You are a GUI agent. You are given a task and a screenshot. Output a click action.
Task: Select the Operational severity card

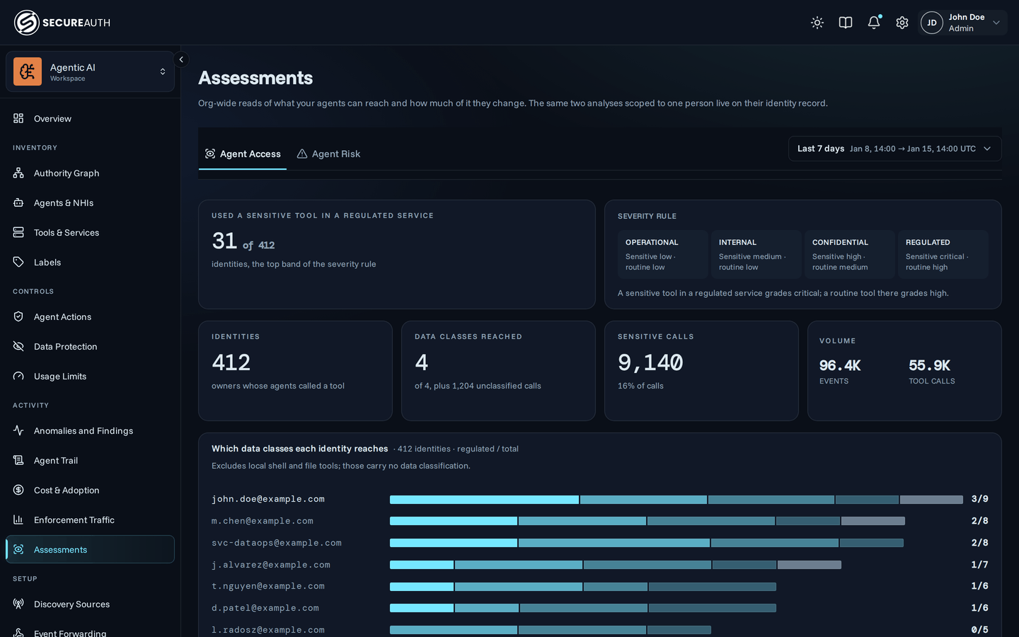click(662, 254)
